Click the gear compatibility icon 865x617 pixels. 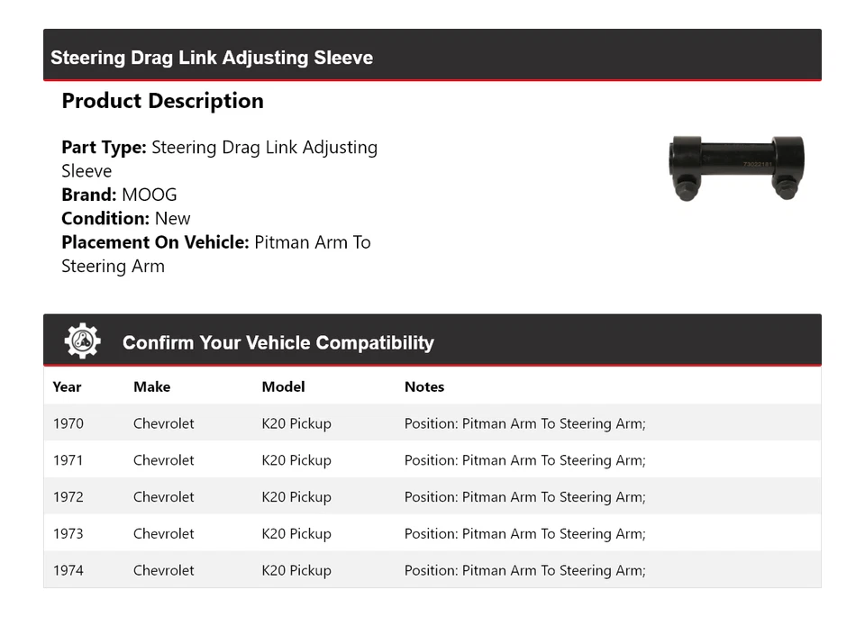(82, 341)
